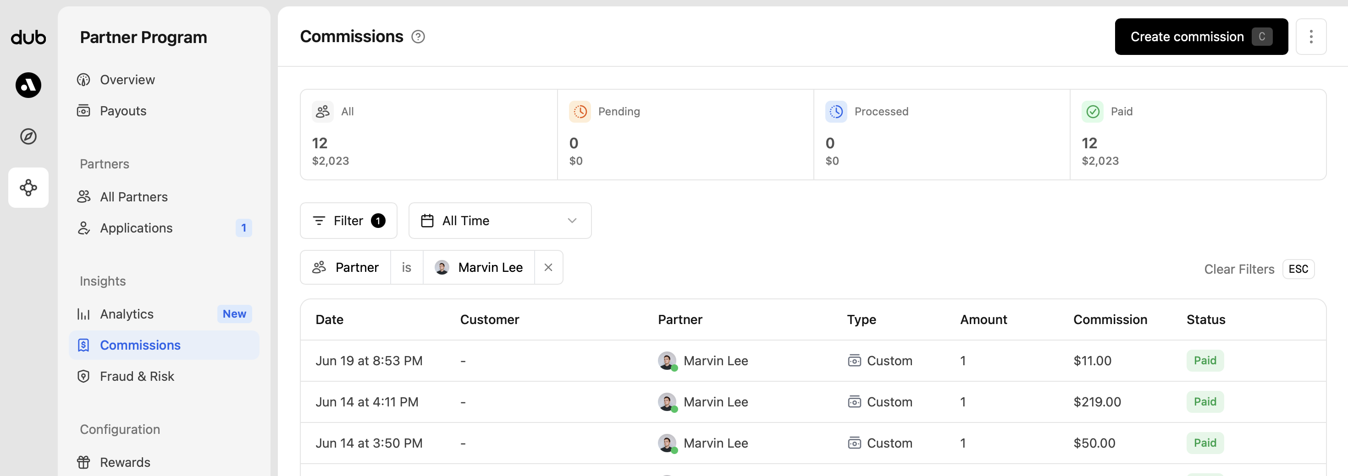Click Clear Filters
The width and height of the screenshot is (1348, 476).
tap(1239, 269)
